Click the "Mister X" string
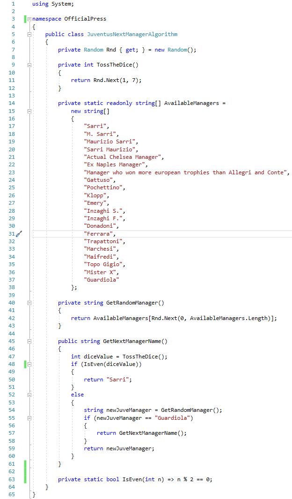 pos(100,272)
